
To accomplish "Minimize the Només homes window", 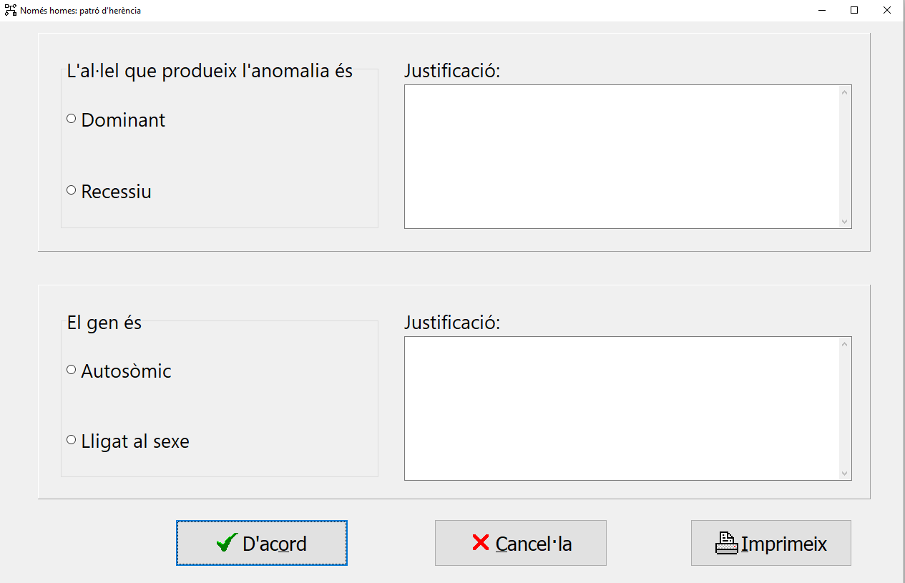I will click(x=821, y=10).
